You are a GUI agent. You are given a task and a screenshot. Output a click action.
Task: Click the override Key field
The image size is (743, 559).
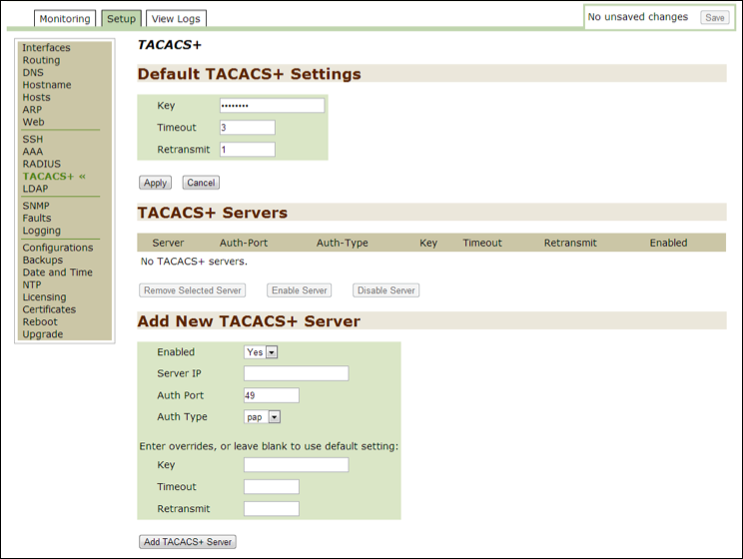click(x=296, y=465)
